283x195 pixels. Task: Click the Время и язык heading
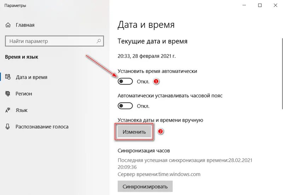click(22, 57)
